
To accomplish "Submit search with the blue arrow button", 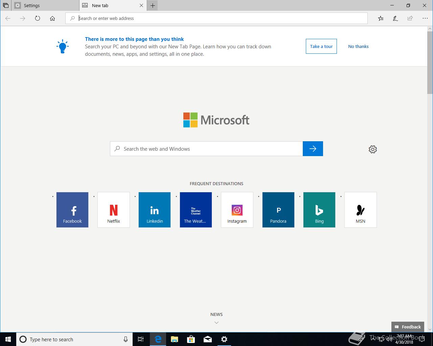I will click(x=313, y=149).
